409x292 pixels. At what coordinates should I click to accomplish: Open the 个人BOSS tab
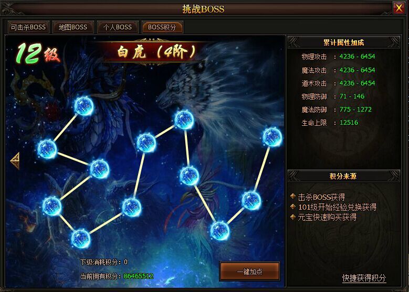pyautogui.click(x=118, y=27)
